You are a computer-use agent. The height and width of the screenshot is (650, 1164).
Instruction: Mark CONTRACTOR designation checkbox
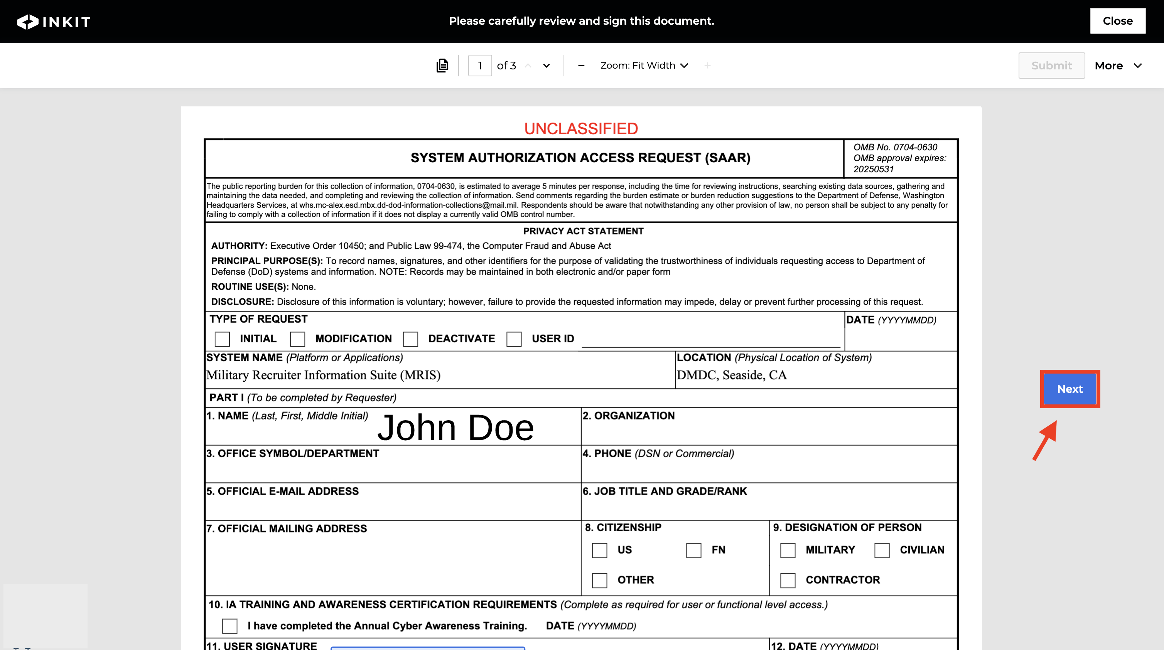(x=788, y=580)
